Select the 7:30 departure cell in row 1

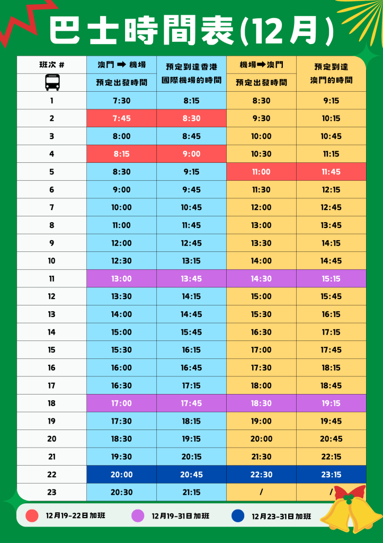click(x=121, y=101)
